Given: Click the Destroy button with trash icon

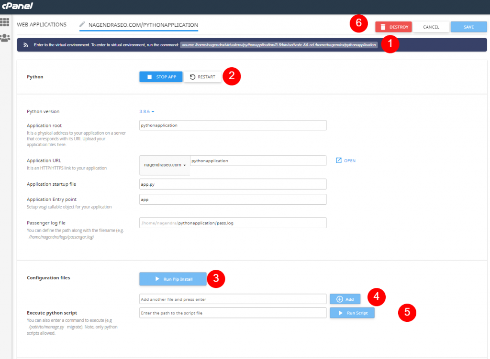Looking at the screenshot, I should coord(393,27).
